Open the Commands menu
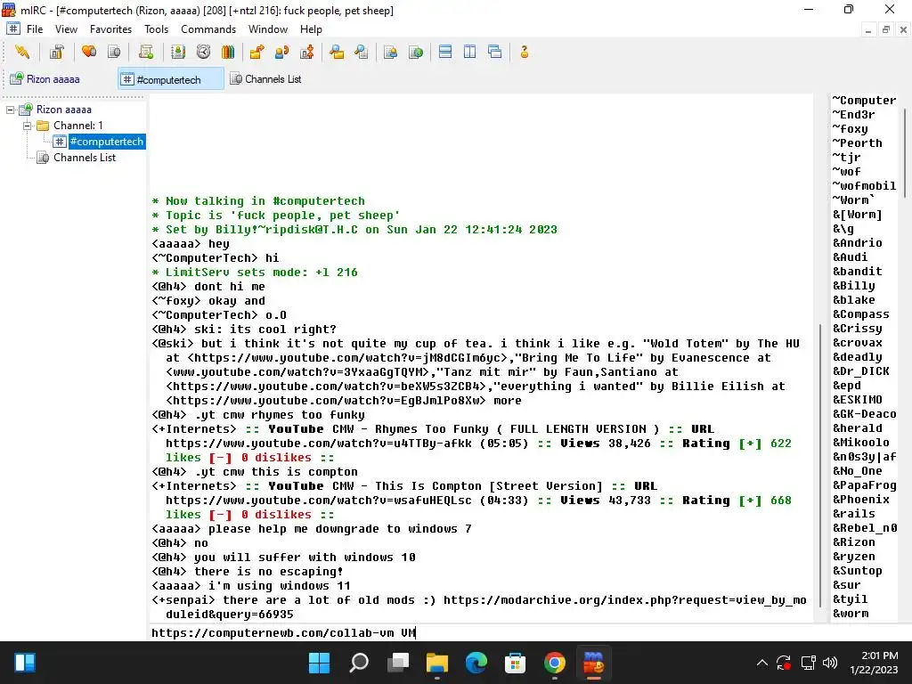 click(208, 29)
